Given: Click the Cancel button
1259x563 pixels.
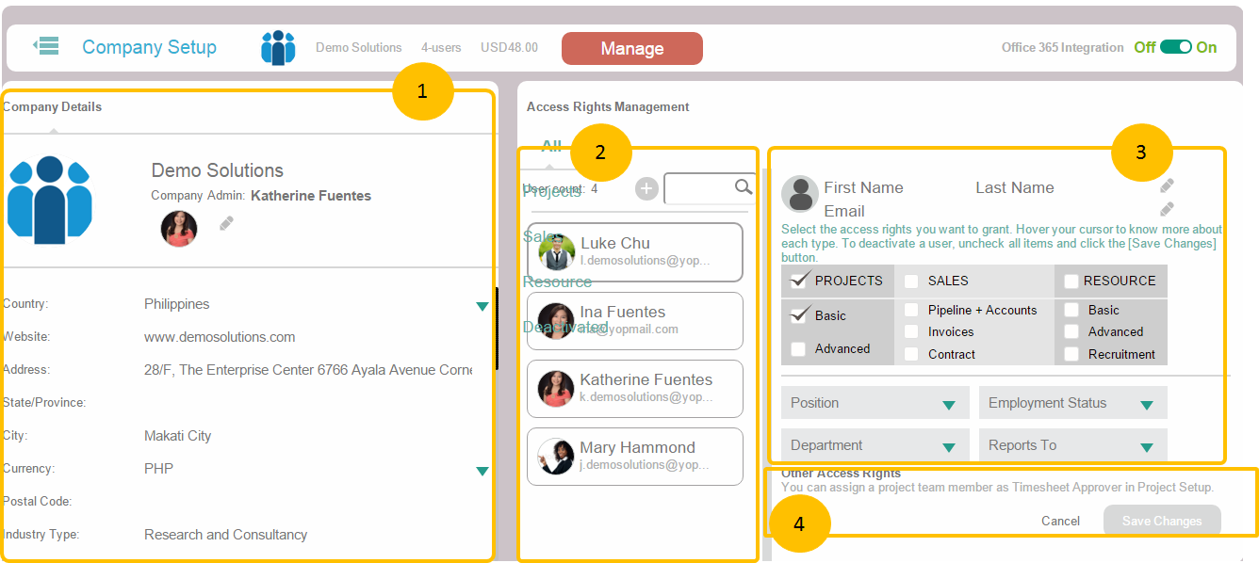Looking at the screenshot, I should [1061, 521].
